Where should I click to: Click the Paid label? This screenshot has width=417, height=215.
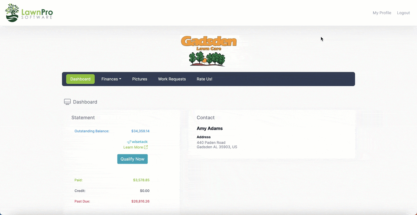coord(78,180)
